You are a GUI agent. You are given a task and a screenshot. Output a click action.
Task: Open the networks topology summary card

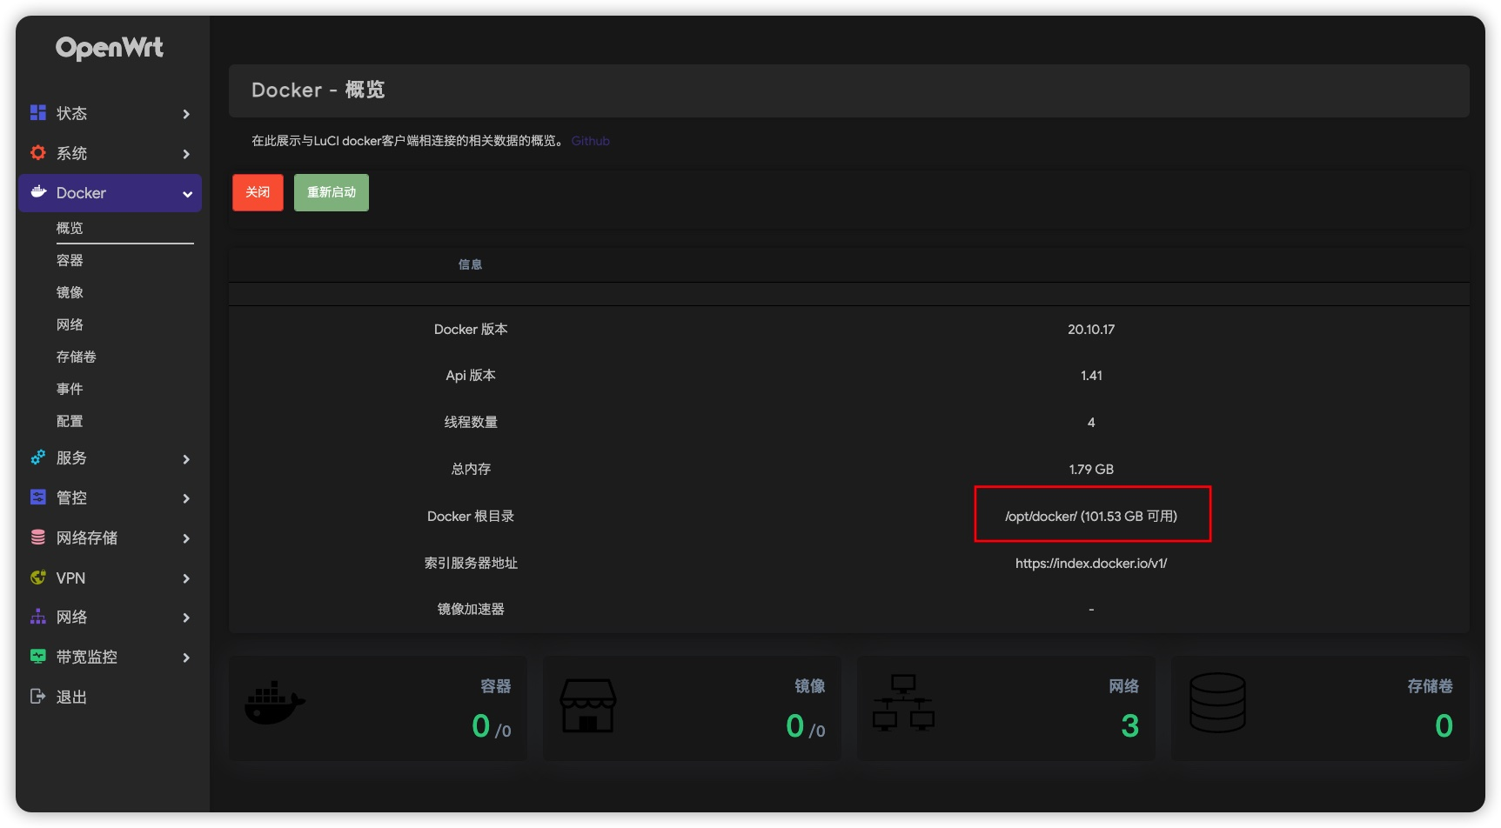(1006, 708)
